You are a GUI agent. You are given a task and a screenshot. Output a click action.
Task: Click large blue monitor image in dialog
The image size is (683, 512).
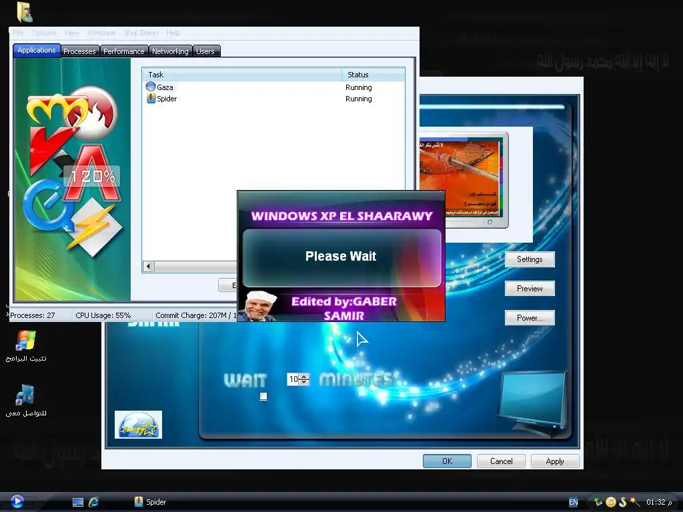tap(534, 402)
